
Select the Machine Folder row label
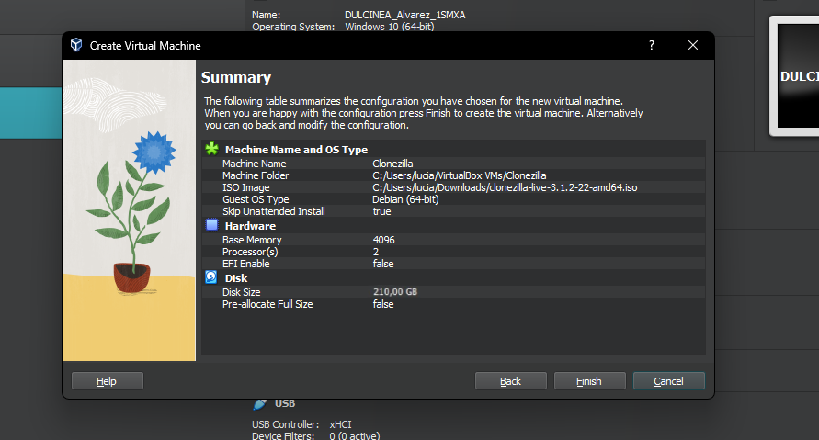pos(256,175)
